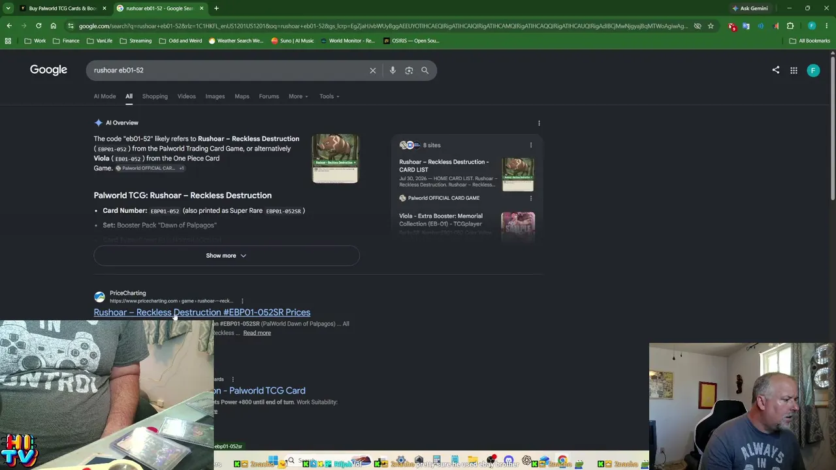Image resolution: width=836 pixels, height=470 pixels.
Task: Open the Streaming bookmarks folder
Action: (x=135, y=40)
